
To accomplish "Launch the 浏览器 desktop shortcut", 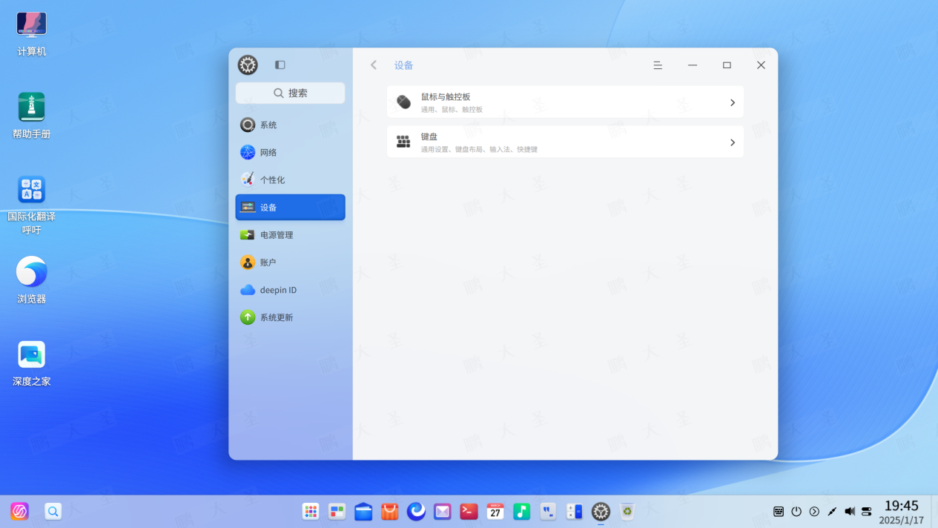I will 31,280.
